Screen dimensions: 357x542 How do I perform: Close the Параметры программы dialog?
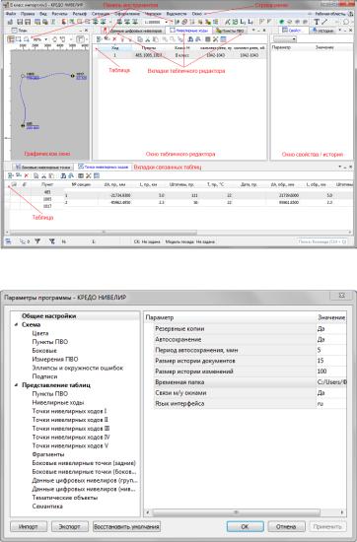coord(342,296)
